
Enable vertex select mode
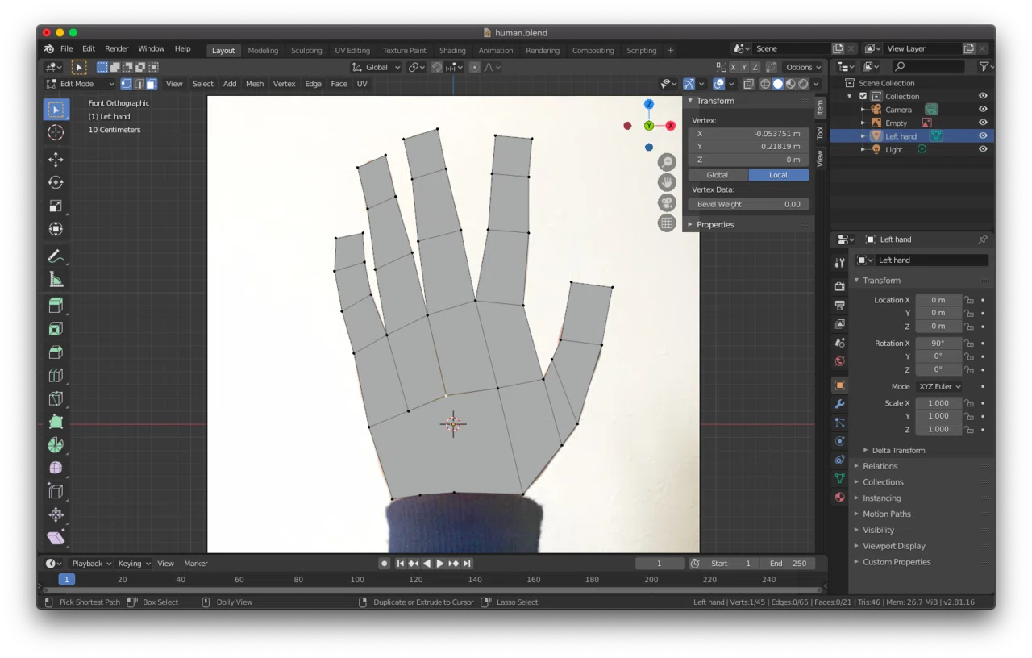[126, 84]
